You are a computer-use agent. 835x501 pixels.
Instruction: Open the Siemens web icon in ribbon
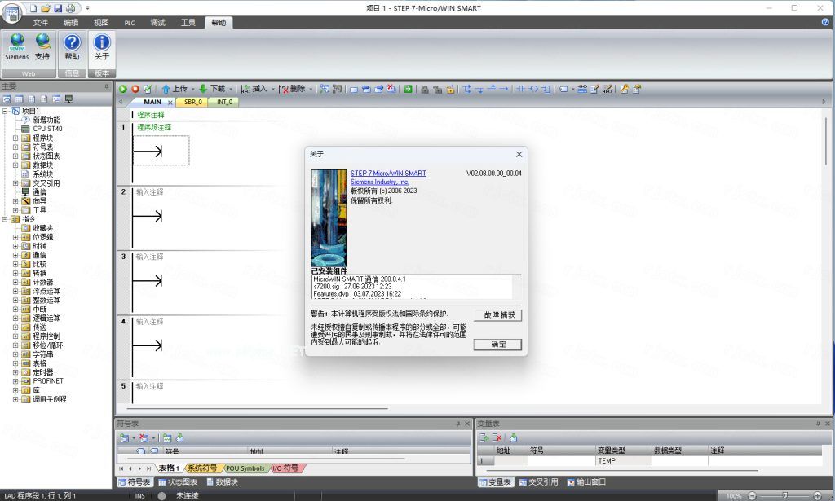tap(16, 46)
